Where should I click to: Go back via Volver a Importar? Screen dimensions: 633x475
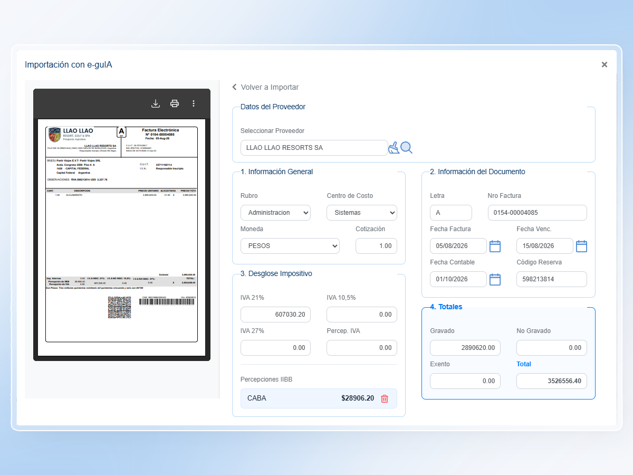[x=265, y=87]
